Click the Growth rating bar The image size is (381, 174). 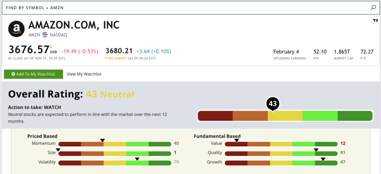[x=281, y=163]
